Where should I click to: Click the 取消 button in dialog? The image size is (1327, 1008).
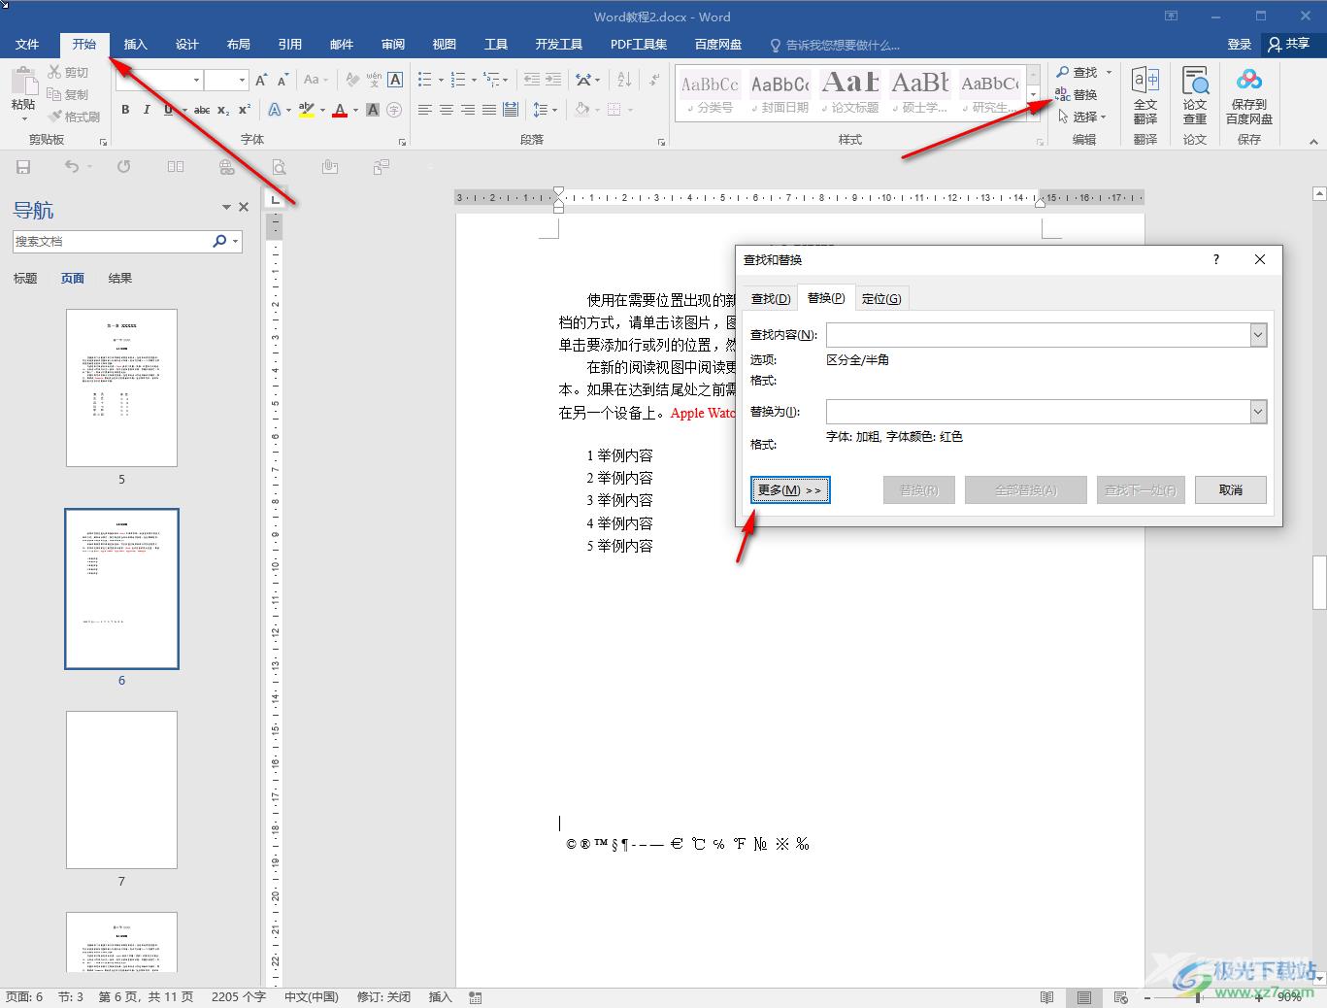pos(1231,490)
